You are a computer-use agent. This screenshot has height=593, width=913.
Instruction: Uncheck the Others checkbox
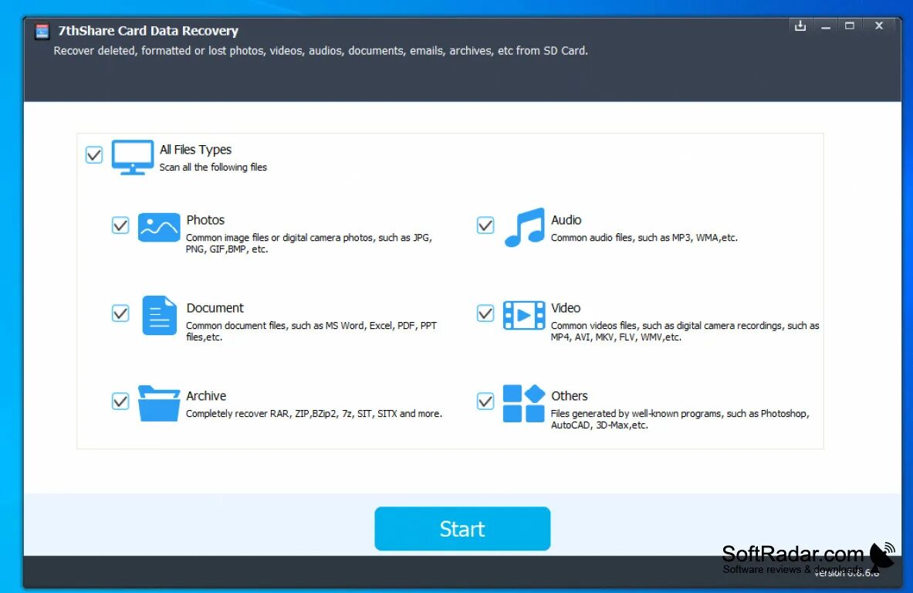[x=485, y=402]
